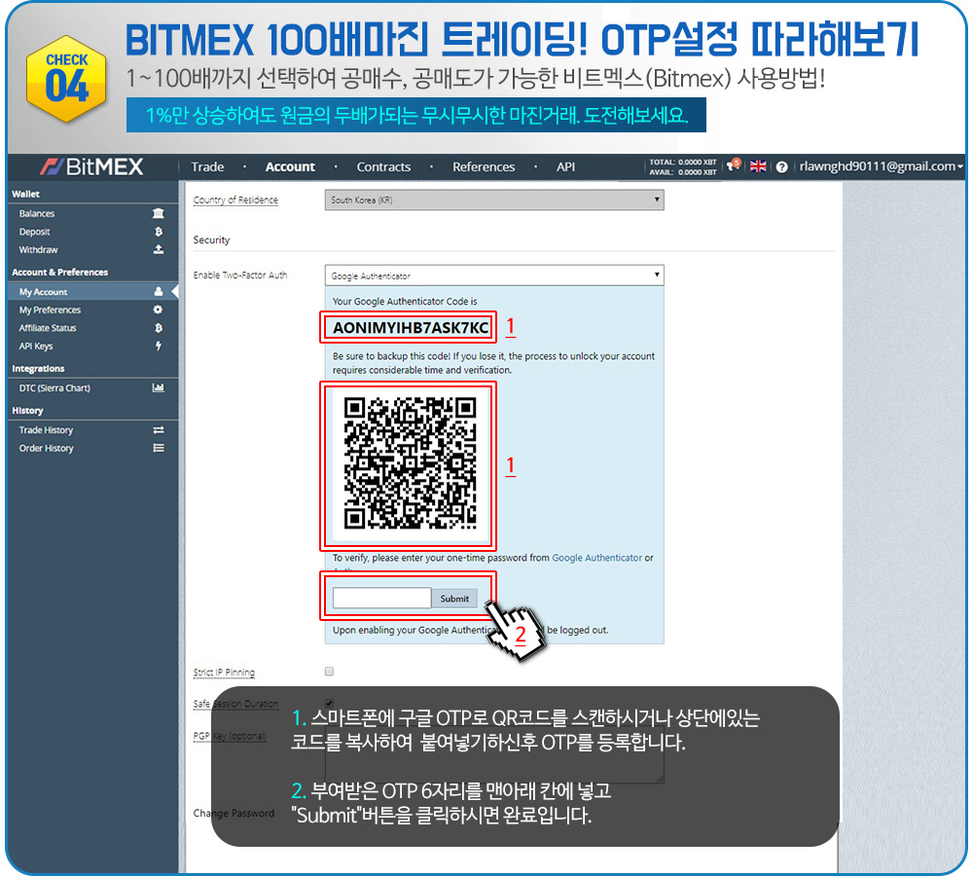
Task: Open the API menu
Action: (x=565, y=167)
